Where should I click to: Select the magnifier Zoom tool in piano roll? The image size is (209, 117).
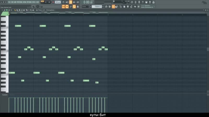click(x=31, y=10)
